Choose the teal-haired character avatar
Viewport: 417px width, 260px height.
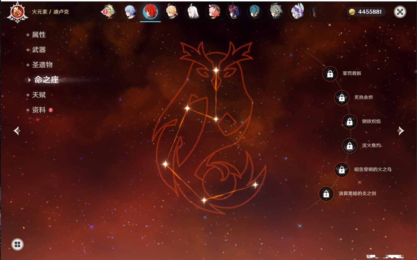point(255,12)
